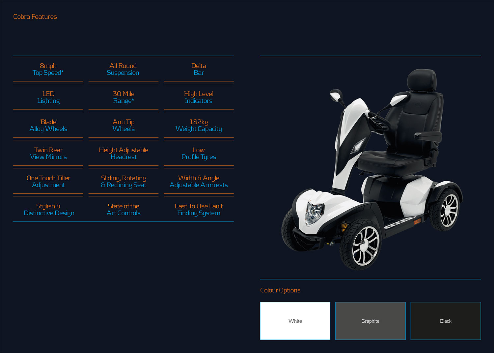Click the 'LED Lighting' feature
494x353 pixels.
pos(48,97)
